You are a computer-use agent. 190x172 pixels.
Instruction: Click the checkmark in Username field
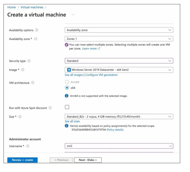tap(170, 146)
